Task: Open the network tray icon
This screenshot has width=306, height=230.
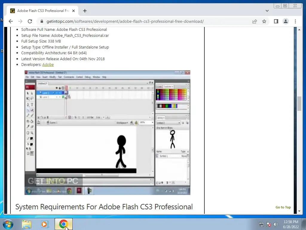Action: [261, 224]
